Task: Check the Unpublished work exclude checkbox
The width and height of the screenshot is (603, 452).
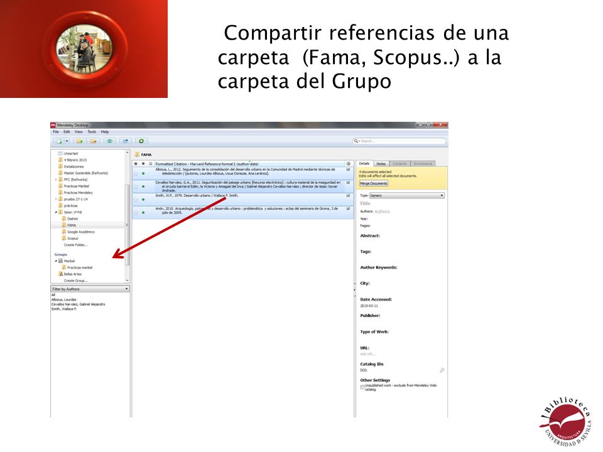Action: (x=362, y=387)
